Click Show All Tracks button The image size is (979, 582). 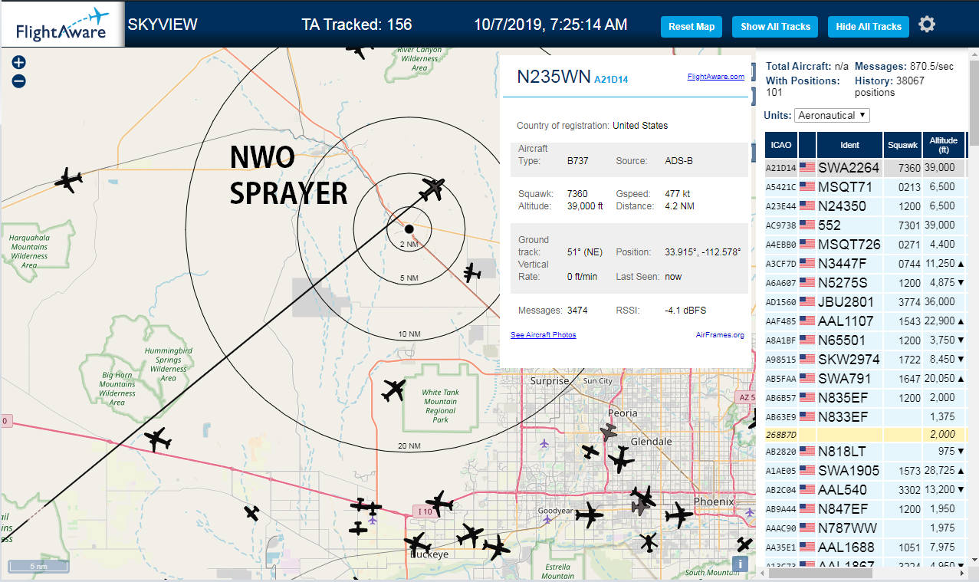[775, 27]
